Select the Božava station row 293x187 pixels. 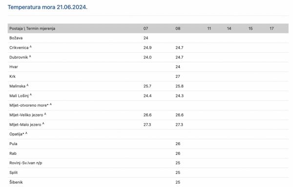(148, 38)
